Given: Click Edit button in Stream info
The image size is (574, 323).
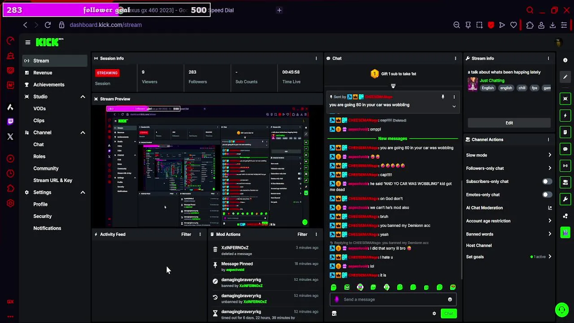Looking at the screenshot, I should [x=509, y=123].
